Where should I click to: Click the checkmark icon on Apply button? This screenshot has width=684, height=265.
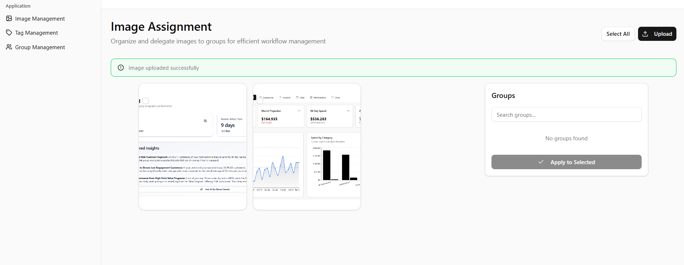coord(541,162)
